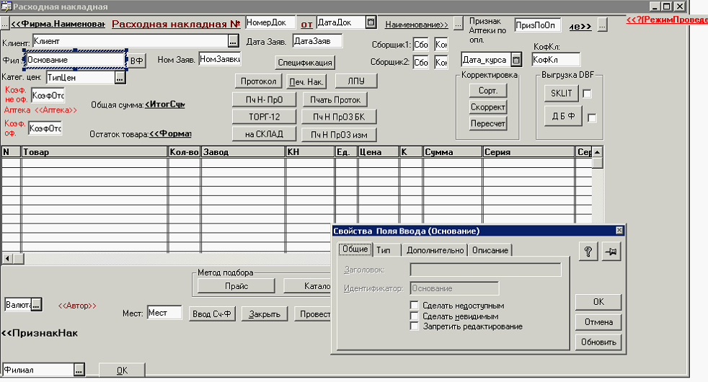This screenshot has width=708, height=382.
Task: Click the <<Автор>> label
Action: 77,306
